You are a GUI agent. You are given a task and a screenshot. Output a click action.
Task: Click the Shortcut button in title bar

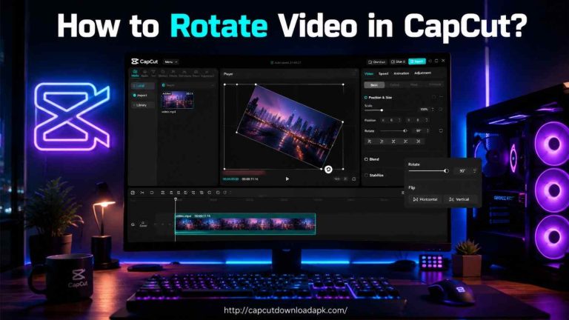coord(376,61)
